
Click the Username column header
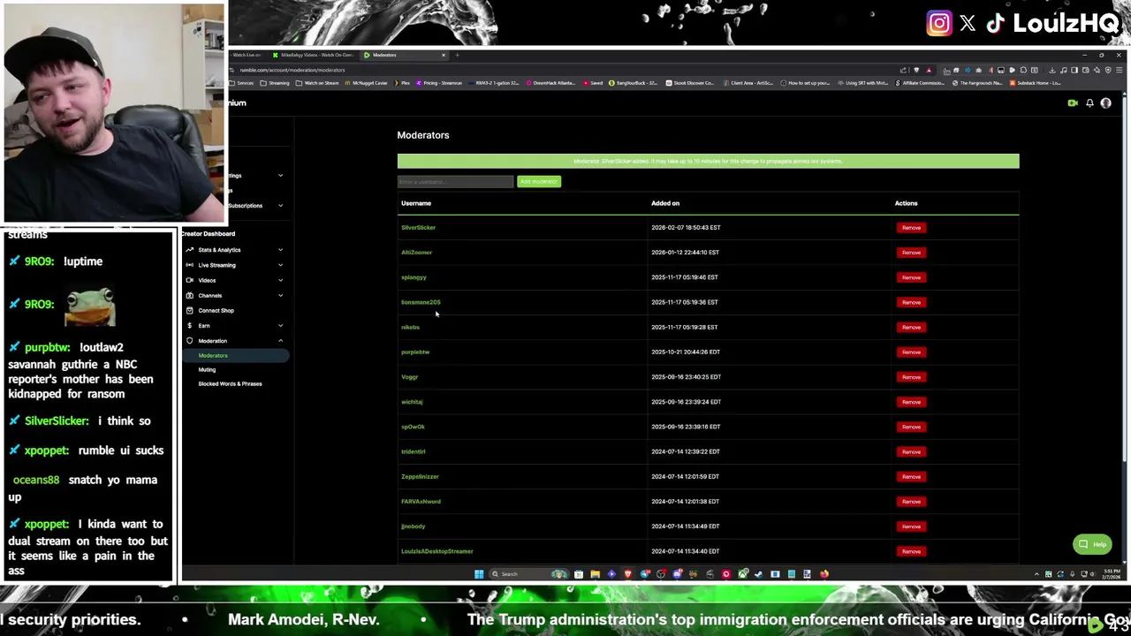416,203
